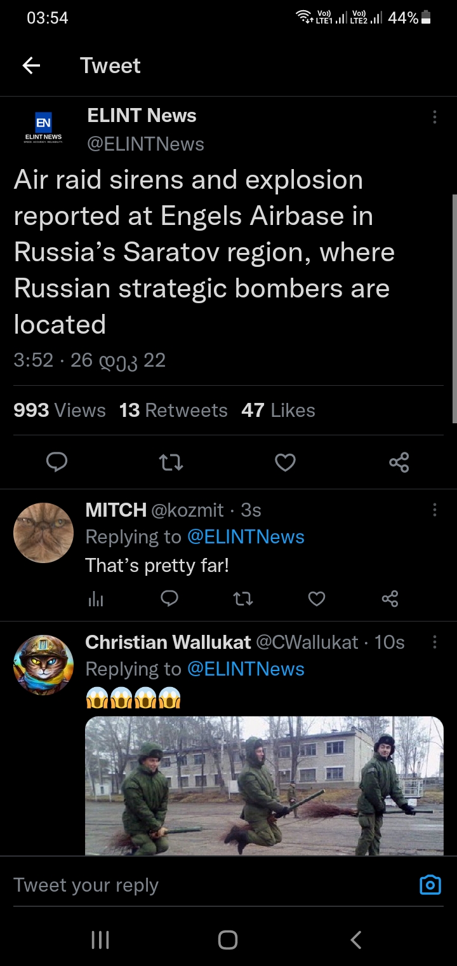Image resolution: width=457 pixels, height=966 pixels.
Task: View the 13 Retweets list
Action: pos(173,411)
